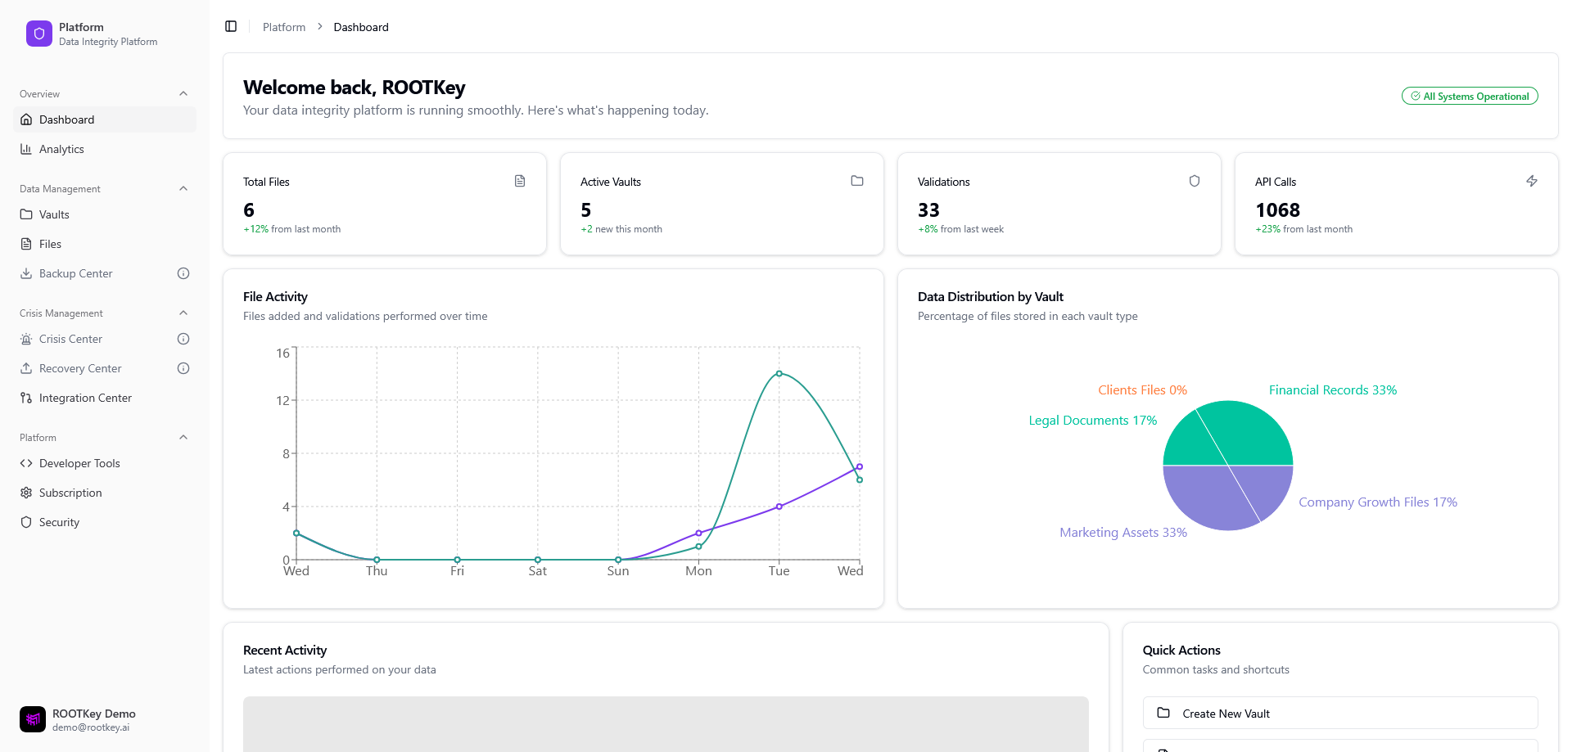Click the Legal Documents 17% label

pyautogui.click(x=1093, y=420)
